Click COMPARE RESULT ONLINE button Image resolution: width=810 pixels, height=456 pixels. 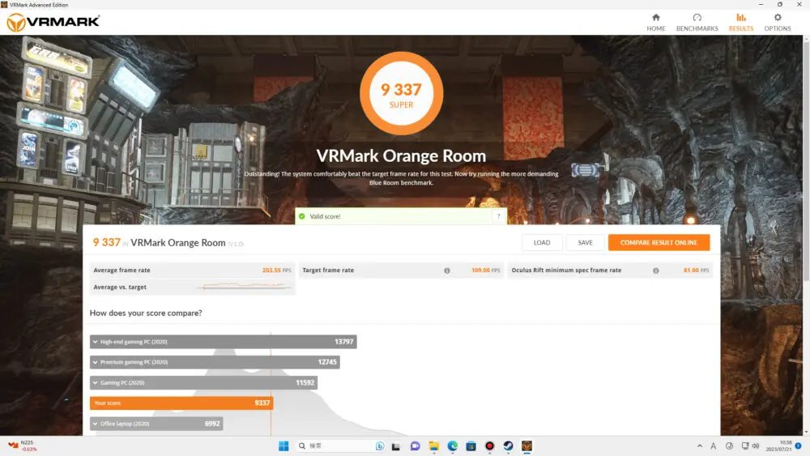click(659, 242)
